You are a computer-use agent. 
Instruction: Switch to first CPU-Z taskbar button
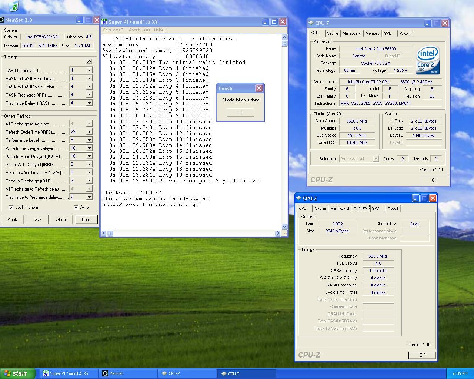click(187, 373)
